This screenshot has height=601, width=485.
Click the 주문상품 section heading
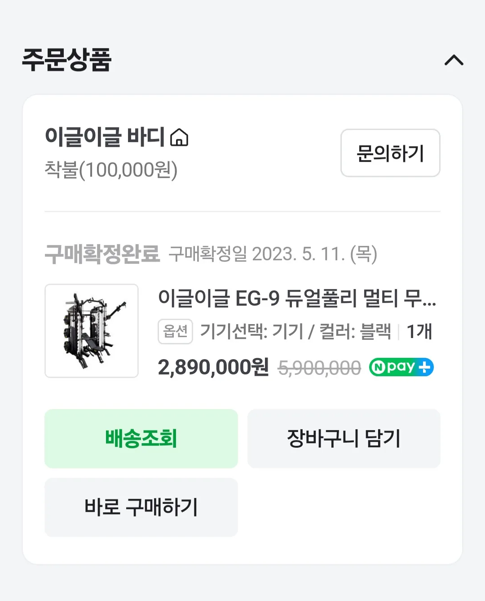[66, 60]
